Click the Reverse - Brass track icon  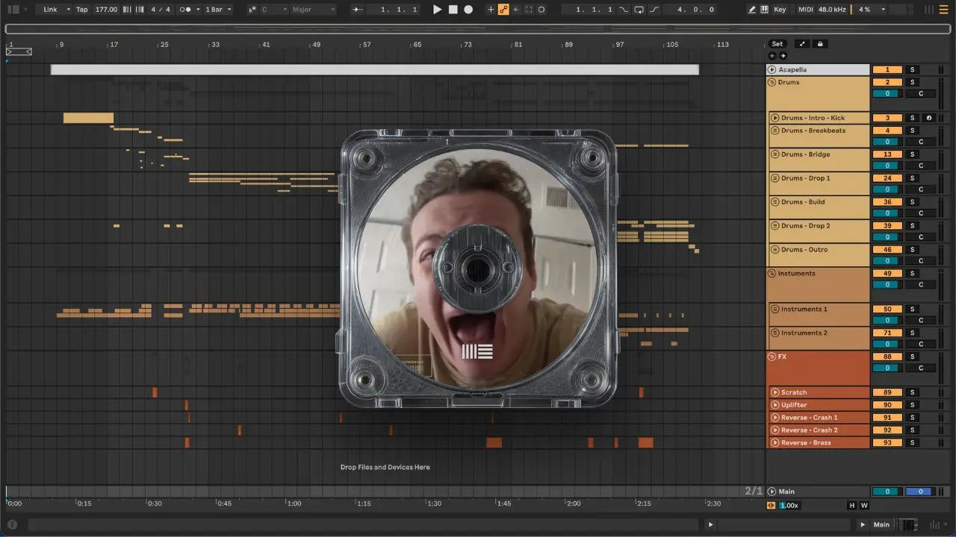(775, 443)
